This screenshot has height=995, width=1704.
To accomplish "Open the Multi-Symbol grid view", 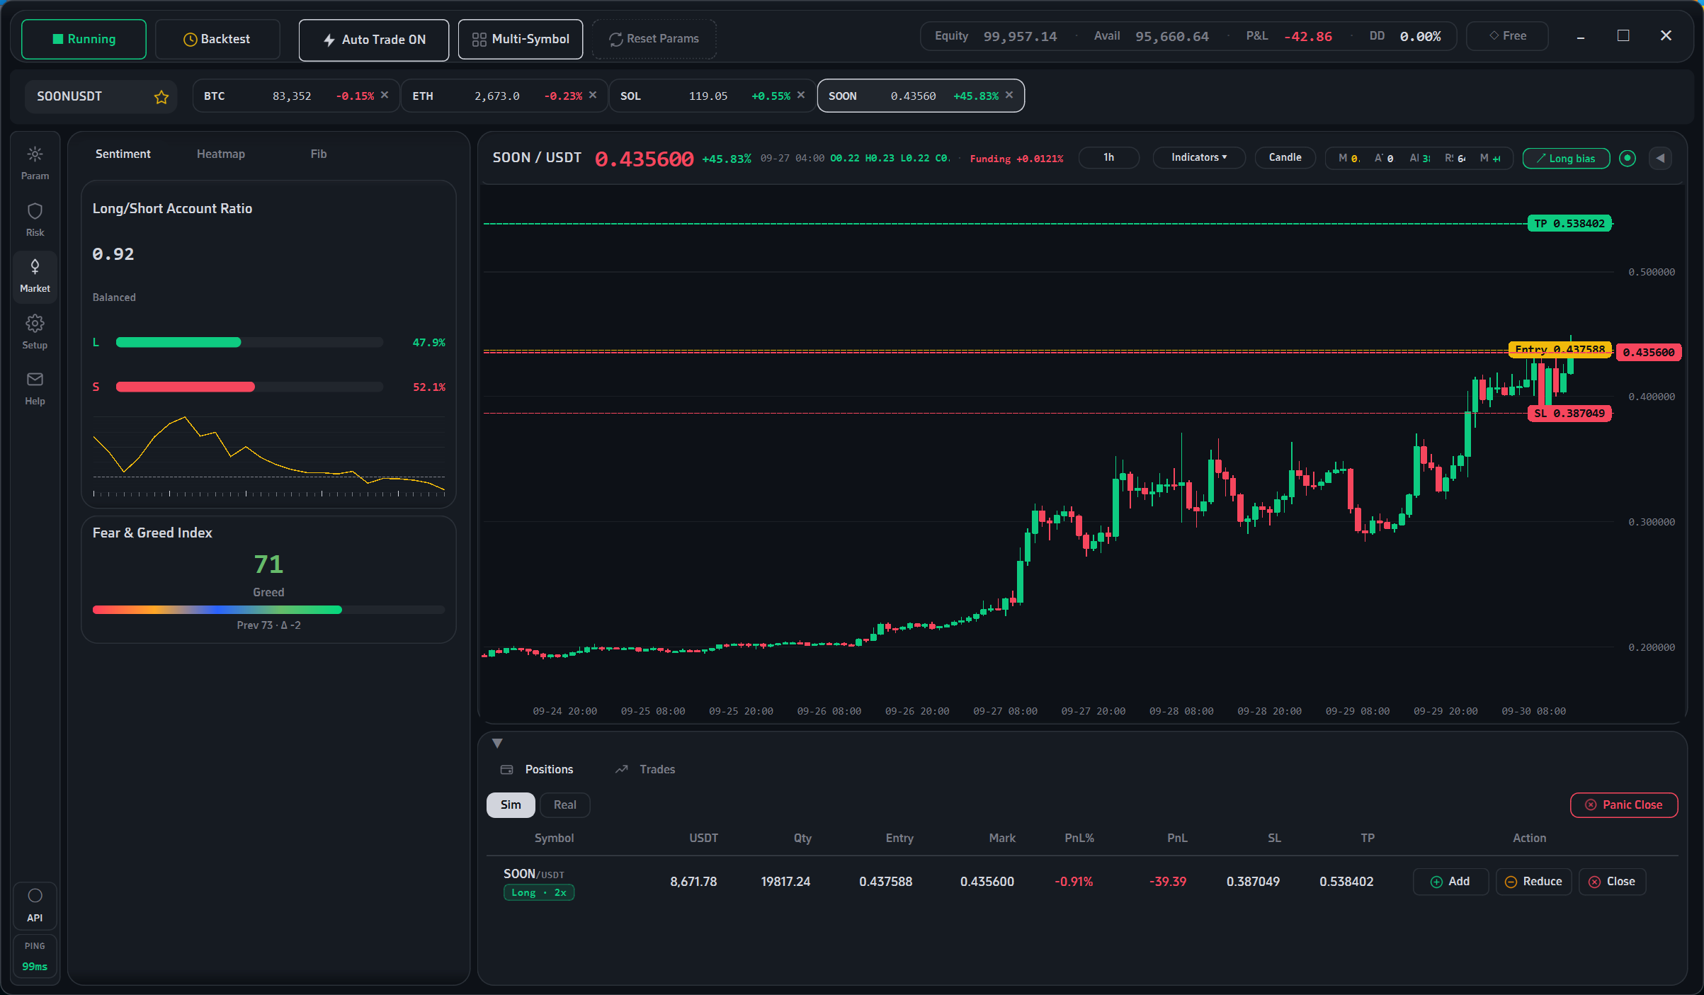I will (521, 39).
